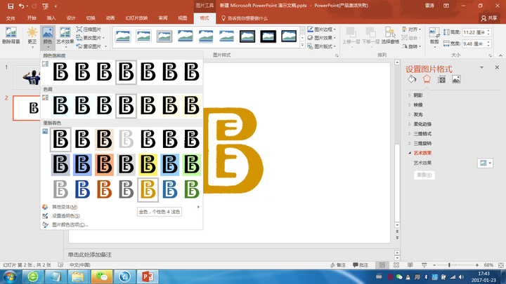The height and width of the screenshot is (284, 506).
Task: Select slide 1 thumbnail
Action: [28, 78]
